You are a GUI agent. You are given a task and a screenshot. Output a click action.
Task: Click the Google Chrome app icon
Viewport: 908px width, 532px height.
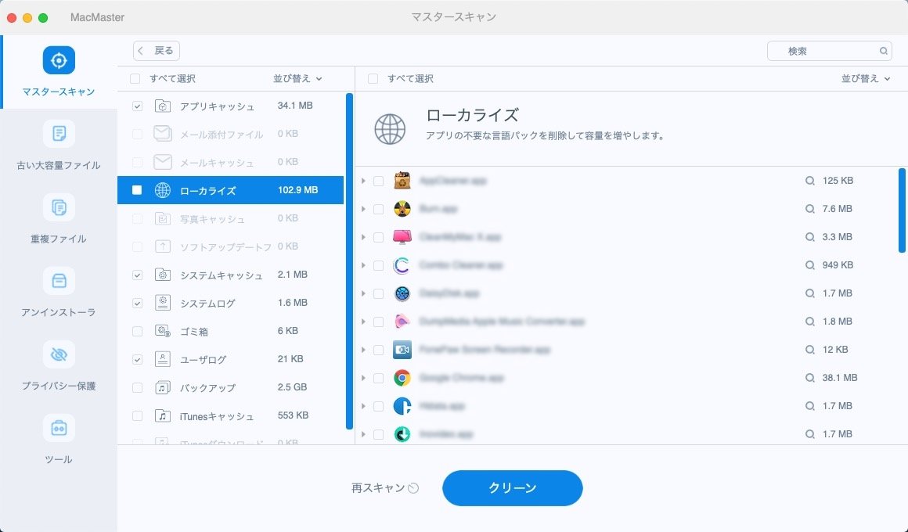tap(402, 377)
